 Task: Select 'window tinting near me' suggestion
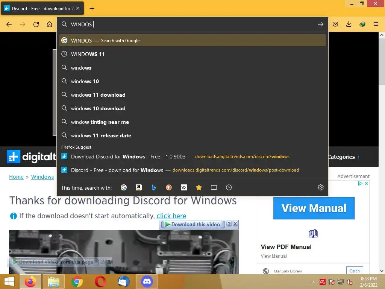(192, 122)
